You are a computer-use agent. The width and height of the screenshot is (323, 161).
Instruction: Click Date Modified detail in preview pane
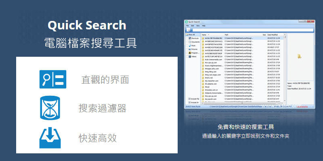[x=299, y=89]
